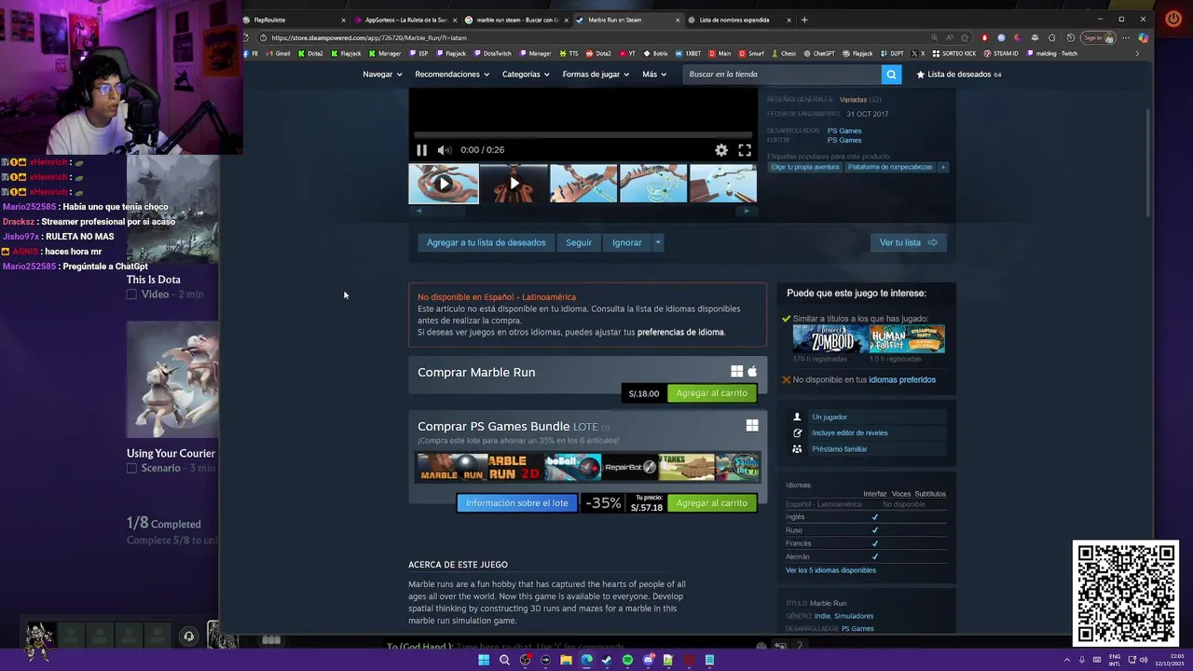Click the Apple platform icon beside Comprar Marble Run
The height and width of the screenshot is (671, 1193).
coord(752,372)
